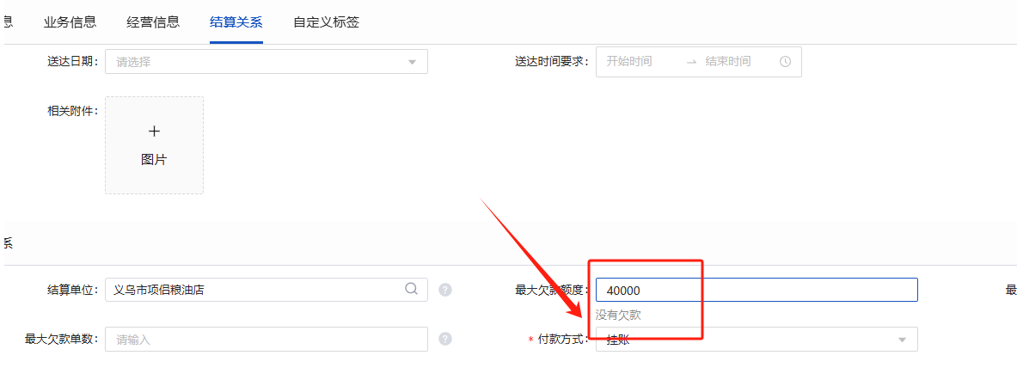This screenshot has width=1017, height=374.
Task: Select the 结算关系 tab
Action: (x=236, y=22)
